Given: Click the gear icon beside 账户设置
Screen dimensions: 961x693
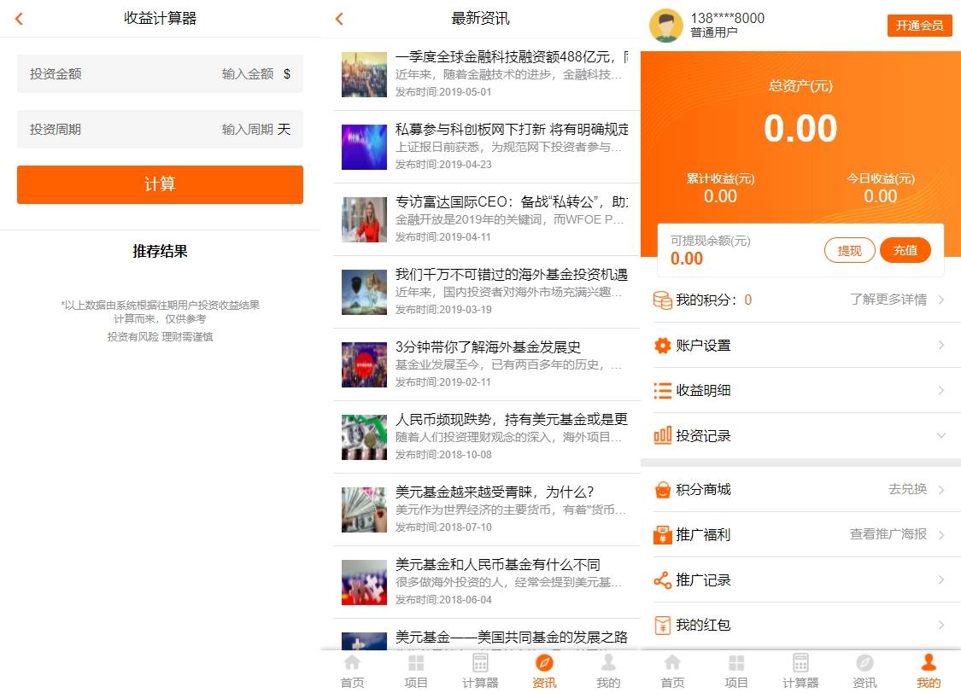Looking at the screenshot, I should coord(662,346).
